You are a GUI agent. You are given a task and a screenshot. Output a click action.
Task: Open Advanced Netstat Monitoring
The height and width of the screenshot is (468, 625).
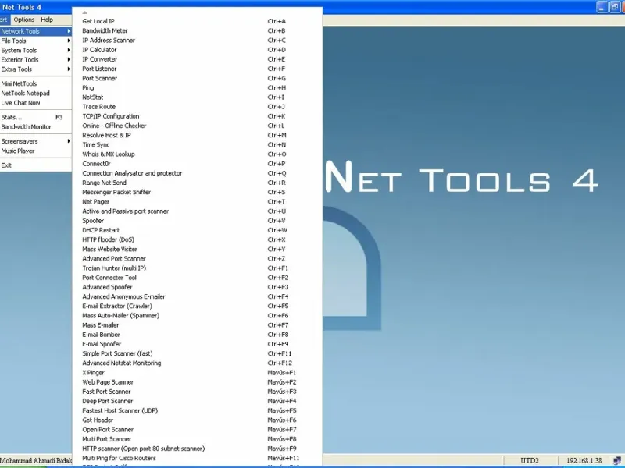pyautogui.click(x=197, y=363)
